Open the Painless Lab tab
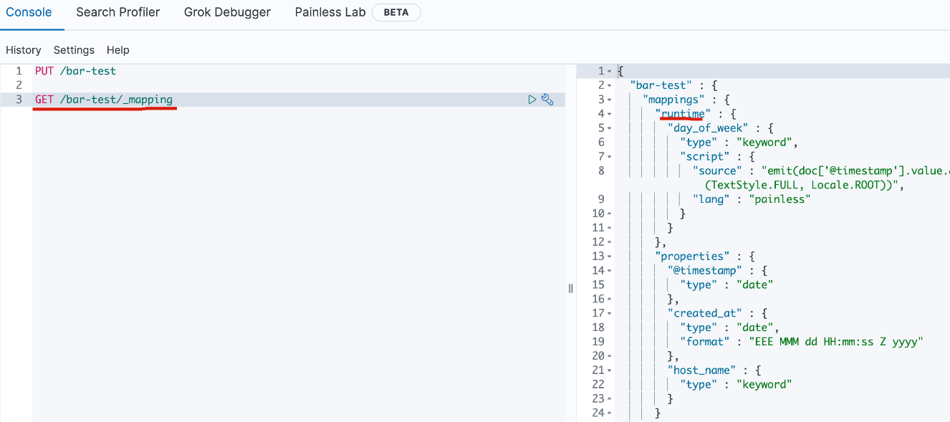The height and width of the screenshot is (422, 950). pyautogui.click(x=330, y=12)
